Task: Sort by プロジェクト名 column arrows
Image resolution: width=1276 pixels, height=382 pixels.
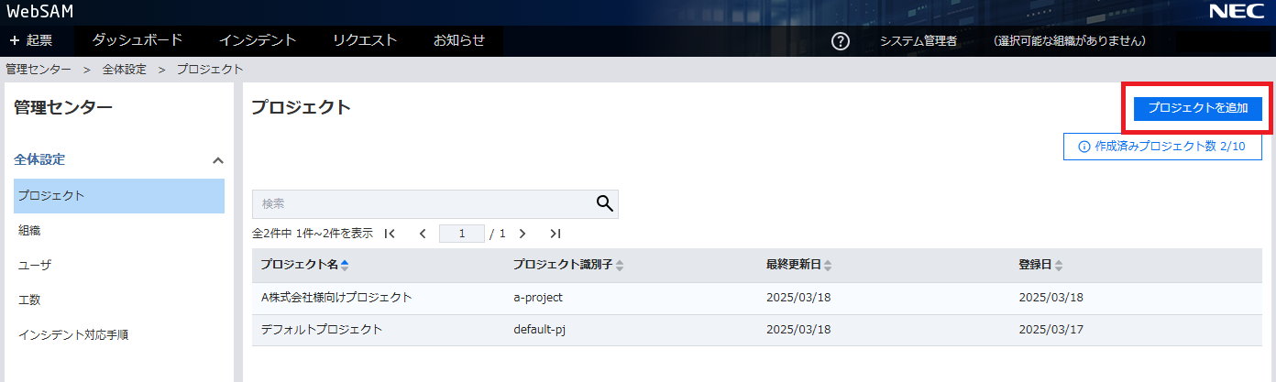Action: 345,266
